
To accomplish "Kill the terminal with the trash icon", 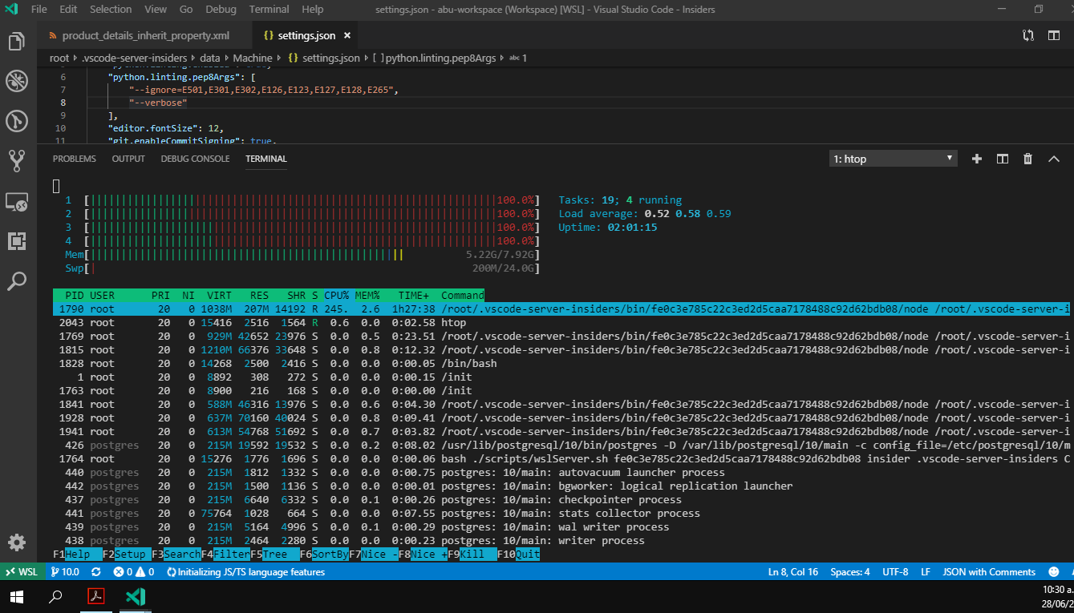I will [x=1027, y=159].
